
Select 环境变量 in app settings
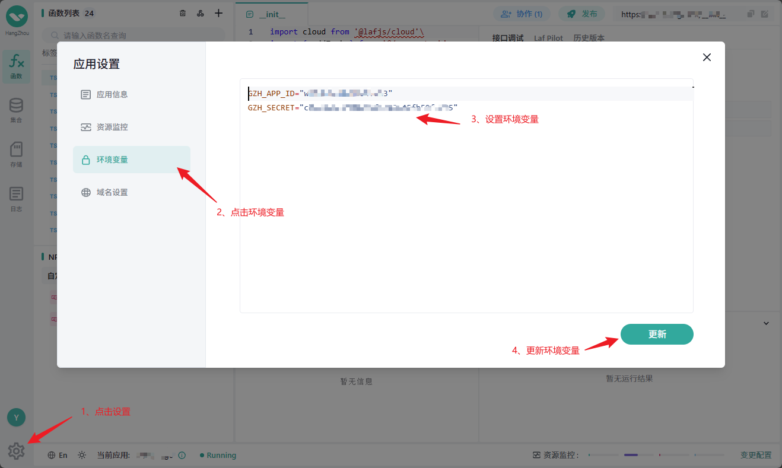[132, 160]
